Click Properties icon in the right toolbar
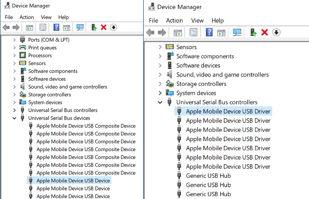Viewport: 309px width, 199px height. (x=193, y=32)
